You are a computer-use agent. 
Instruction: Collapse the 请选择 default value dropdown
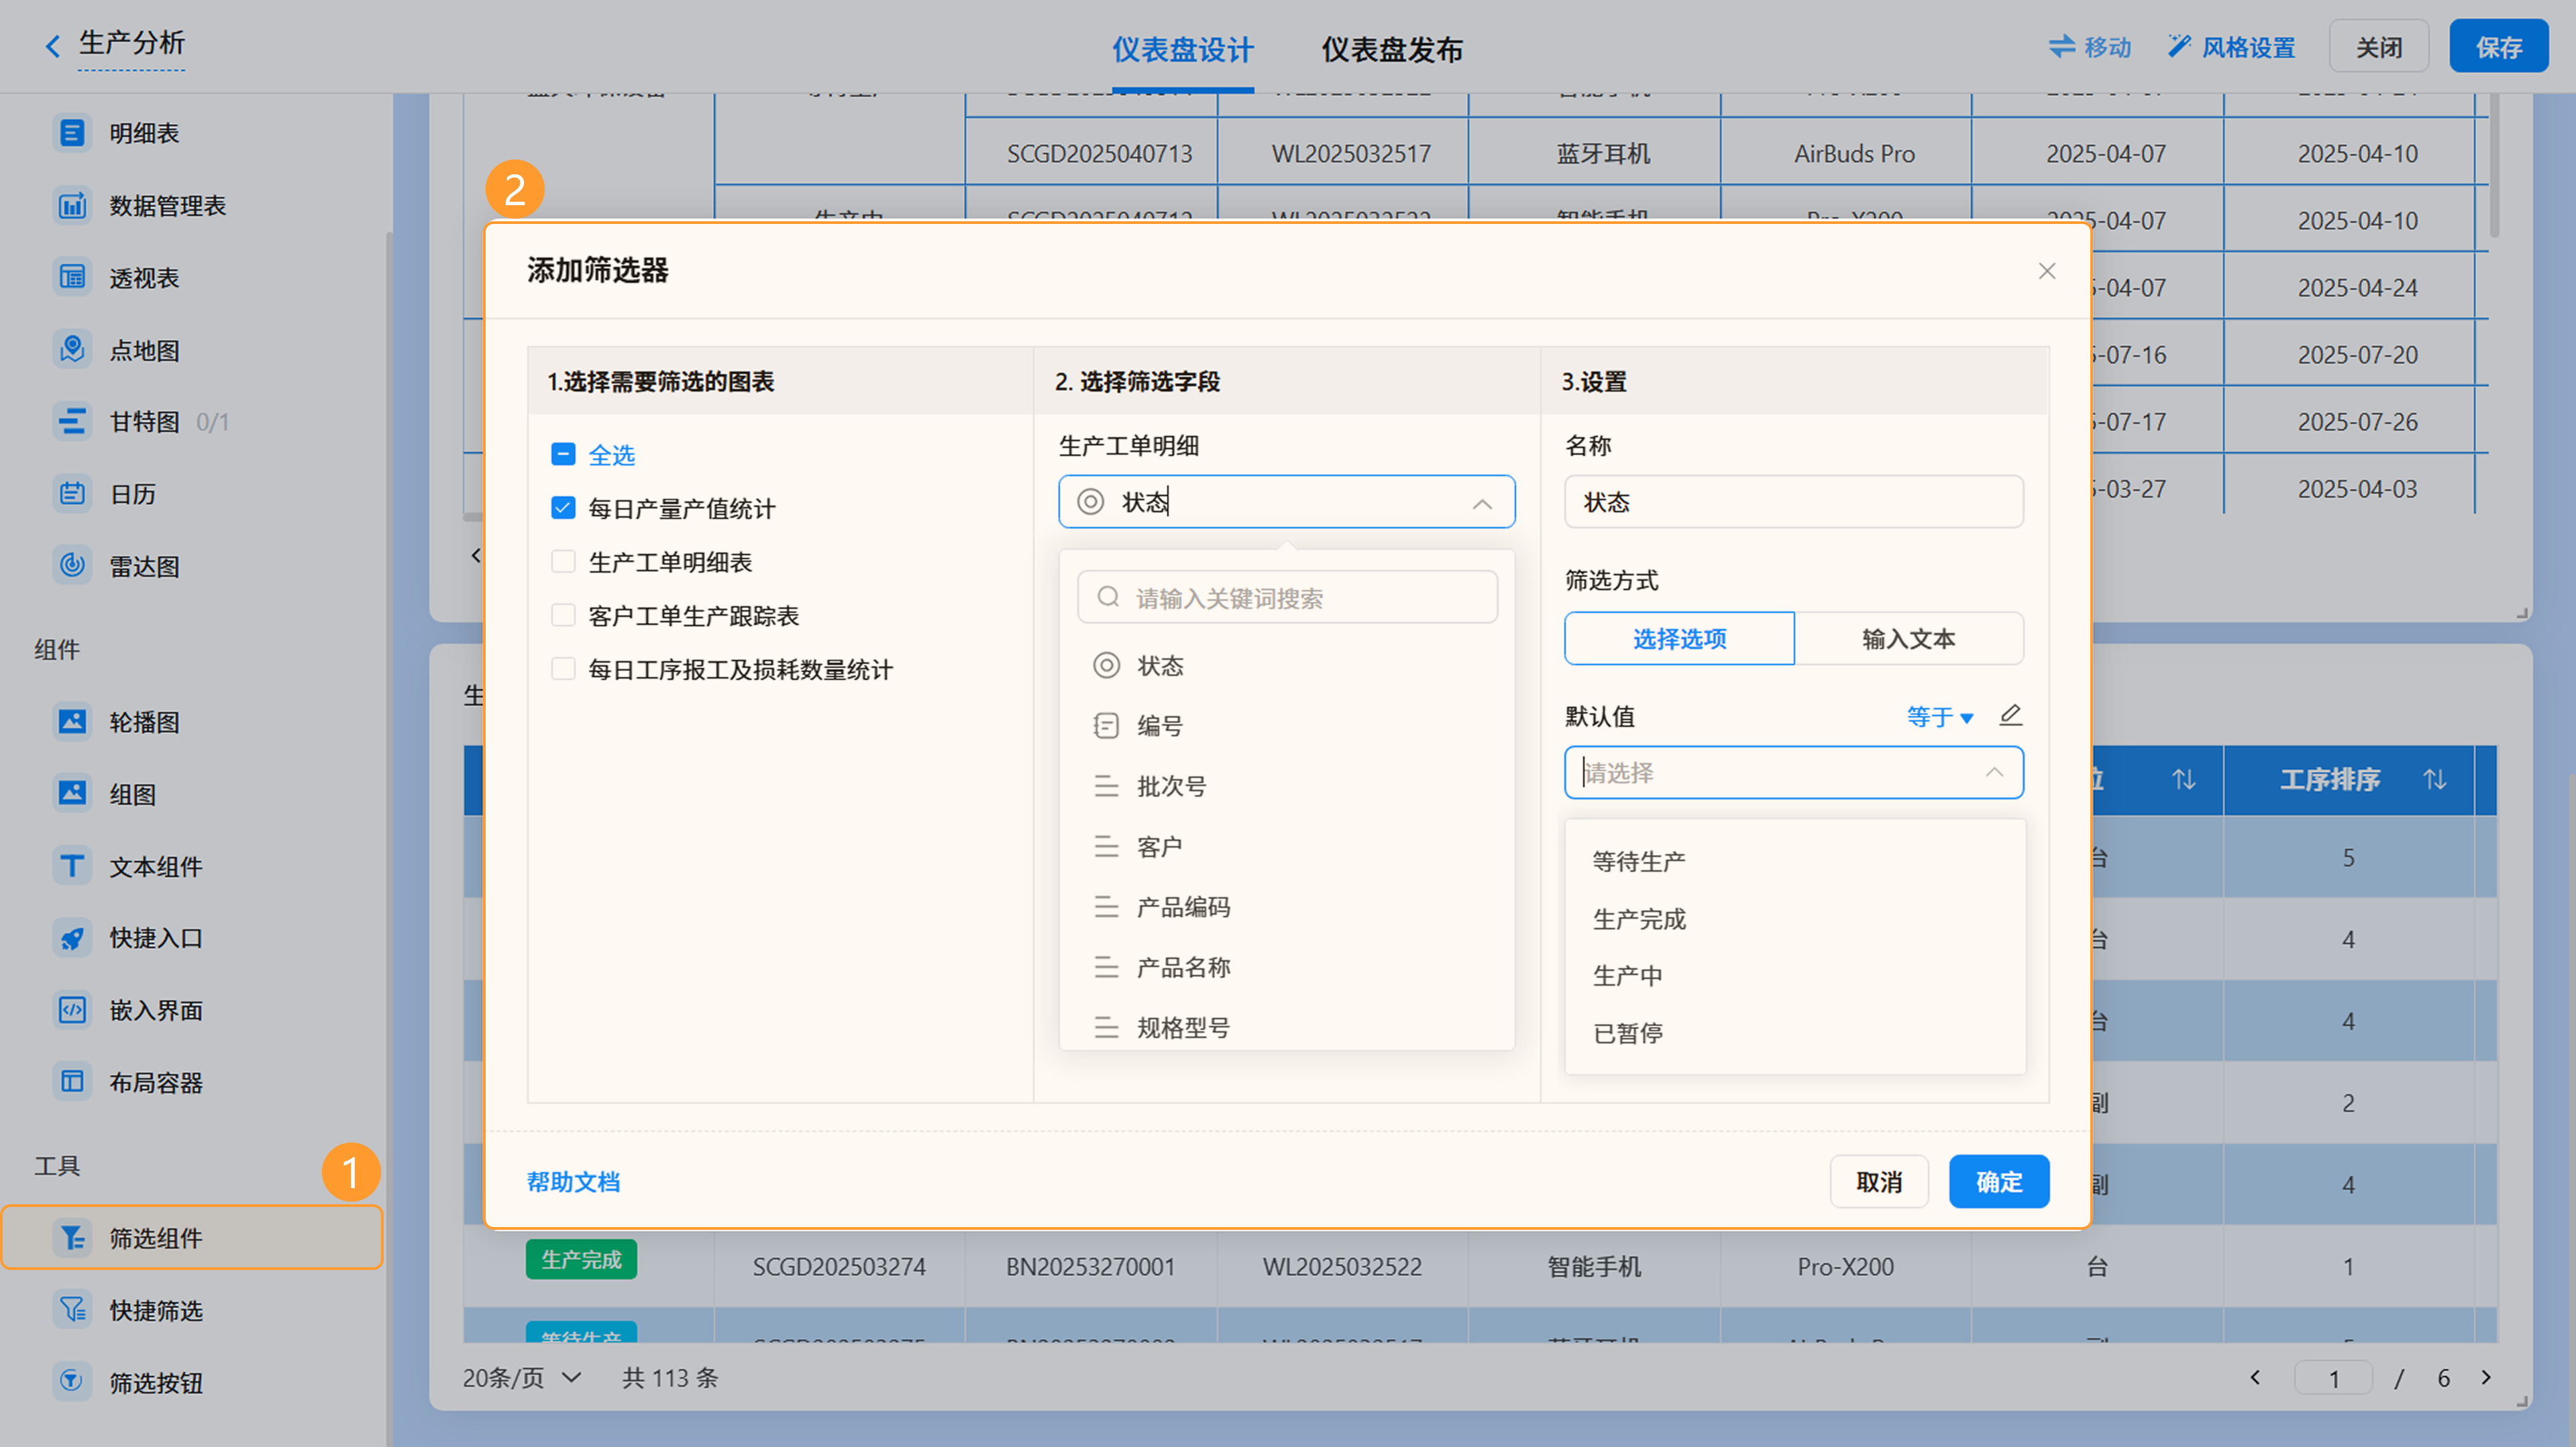[x=1994, y=772]
